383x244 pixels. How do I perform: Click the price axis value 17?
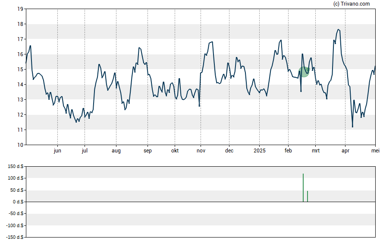tap(20, 39)
